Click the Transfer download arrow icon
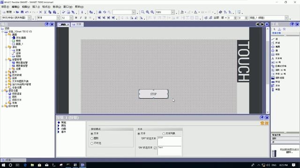Screen dimensions: 300x168 click(82, 12)
